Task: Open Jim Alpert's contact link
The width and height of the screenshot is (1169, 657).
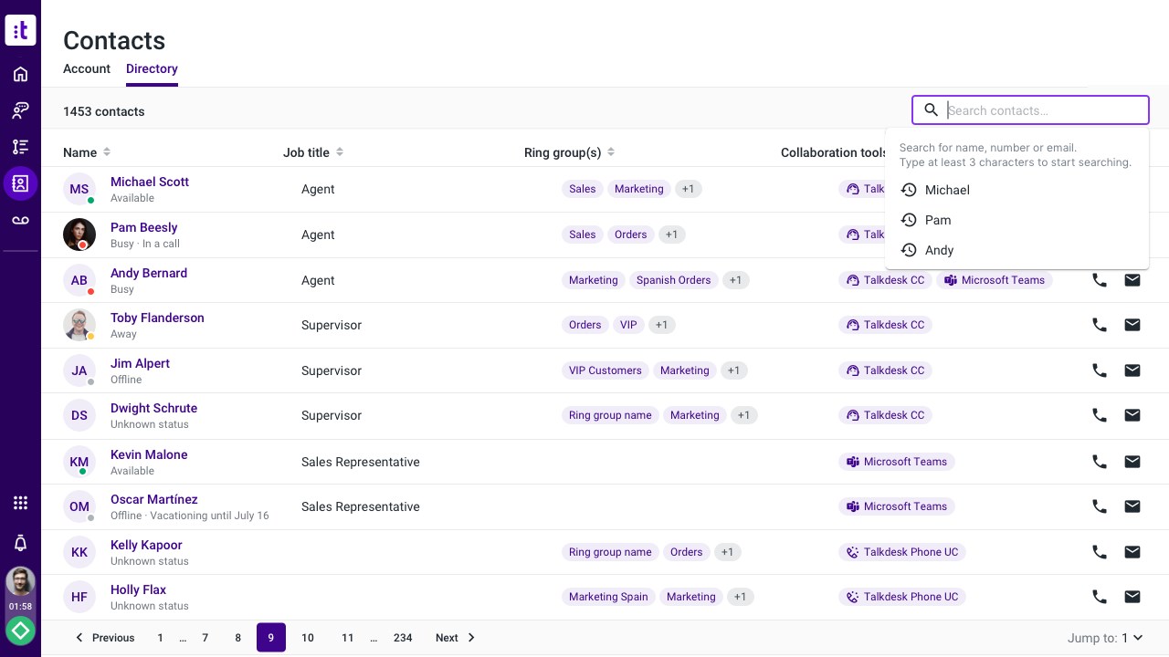Action: (x=140, y=363)
